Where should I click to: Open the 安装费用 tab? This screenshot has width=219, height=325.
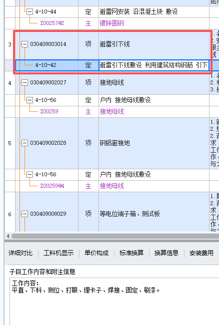pos(201,253)
